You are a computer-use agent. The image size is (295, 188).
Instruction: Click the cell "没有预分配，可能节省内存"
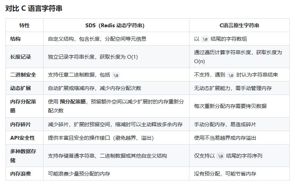point(225,174)
